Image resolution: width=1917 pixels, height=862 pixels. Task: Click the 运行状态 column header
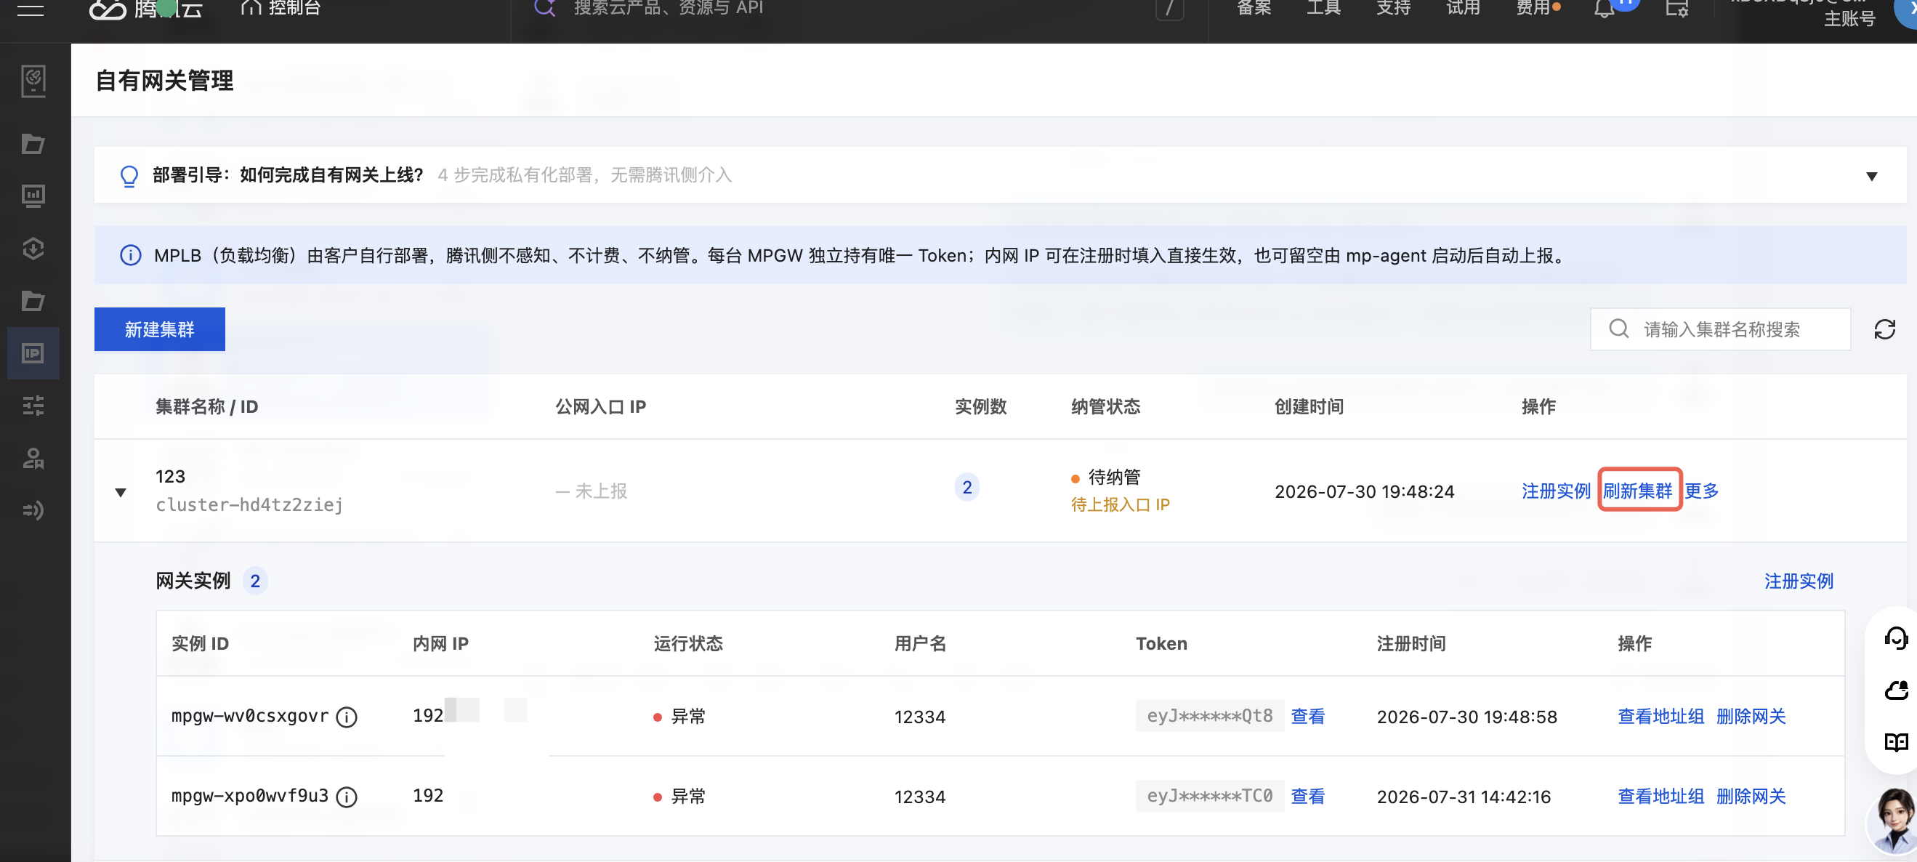[x=688, y=643]
